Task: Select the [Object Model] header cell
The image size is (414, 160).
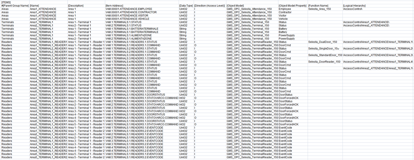Action: [235, 6]
